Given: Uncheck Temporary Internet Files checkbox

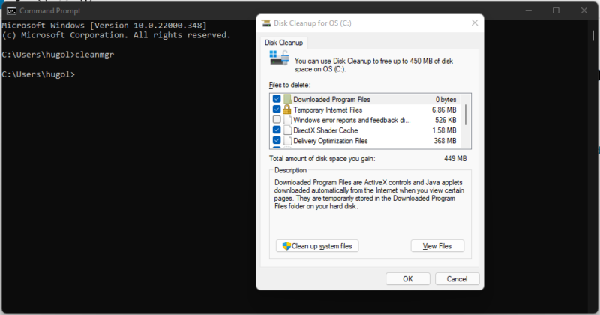Looking at the screenshot, I should (x=277, y=109).
